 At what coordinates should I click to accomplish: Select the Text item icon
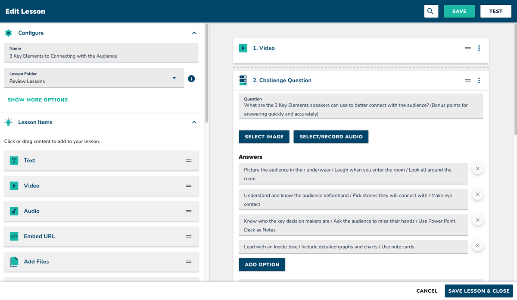14,160
